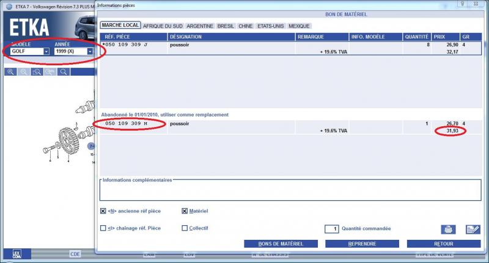Select part reference 050 109 309 J
This screenshot has height=263, width=489.
125,45
